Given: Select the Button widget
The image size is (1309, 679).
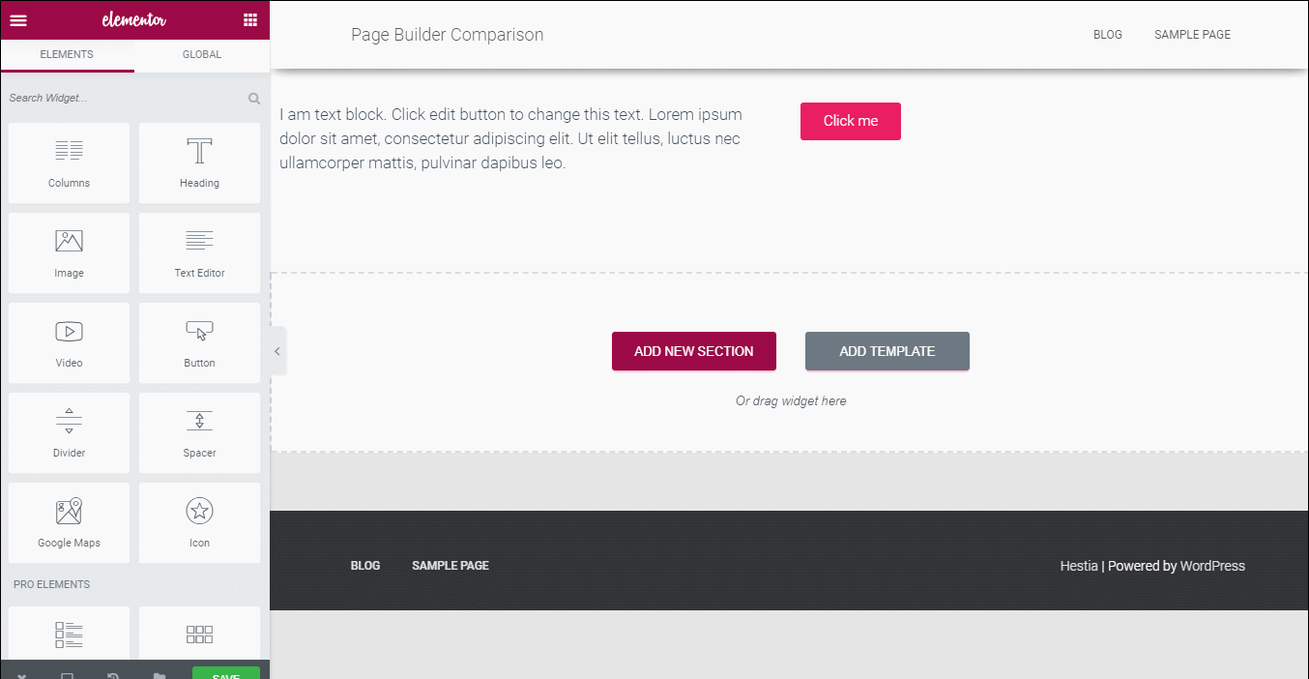Looking at the screenshot, I should click(199, 342).
